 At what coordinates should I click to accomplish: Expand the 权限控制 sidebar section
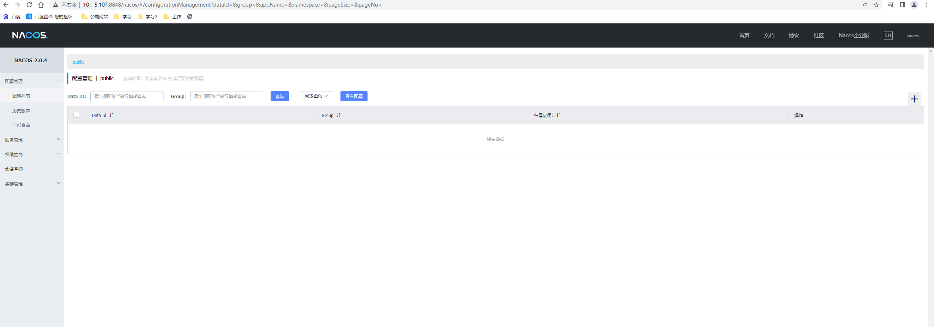click(32, 154)
